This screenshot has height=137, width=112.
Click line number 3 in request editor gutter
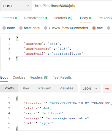tap(9, 49)
